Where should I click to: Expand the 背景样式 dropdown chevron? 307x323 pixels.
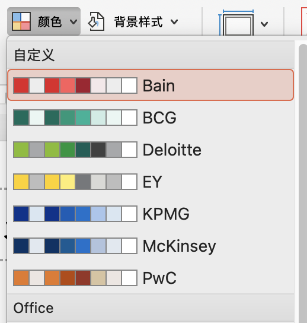(174, 21)
